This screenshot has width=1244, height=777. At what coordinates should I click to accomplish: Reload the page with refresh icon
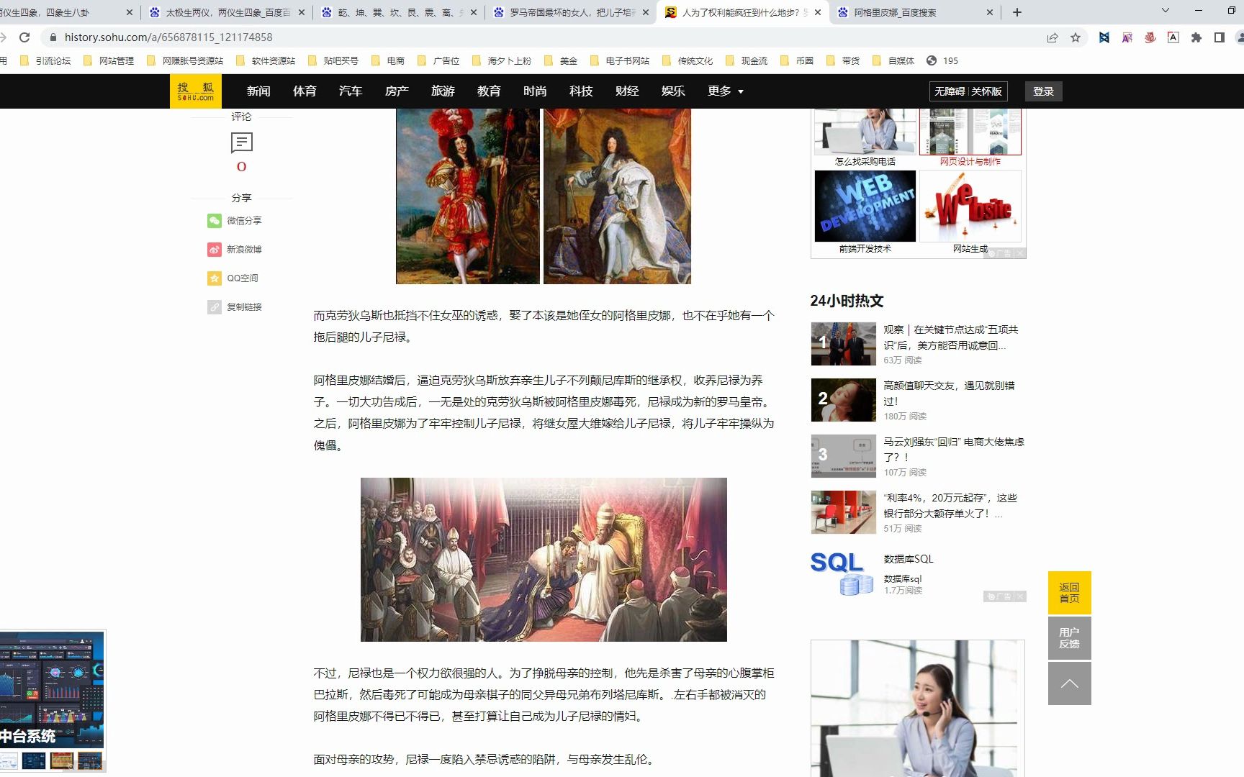[x=24, y=37]
